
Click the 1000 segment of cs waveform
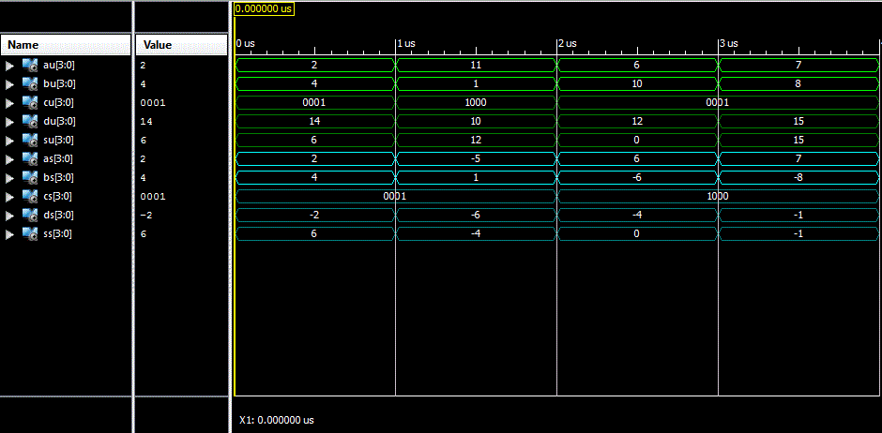718,197
